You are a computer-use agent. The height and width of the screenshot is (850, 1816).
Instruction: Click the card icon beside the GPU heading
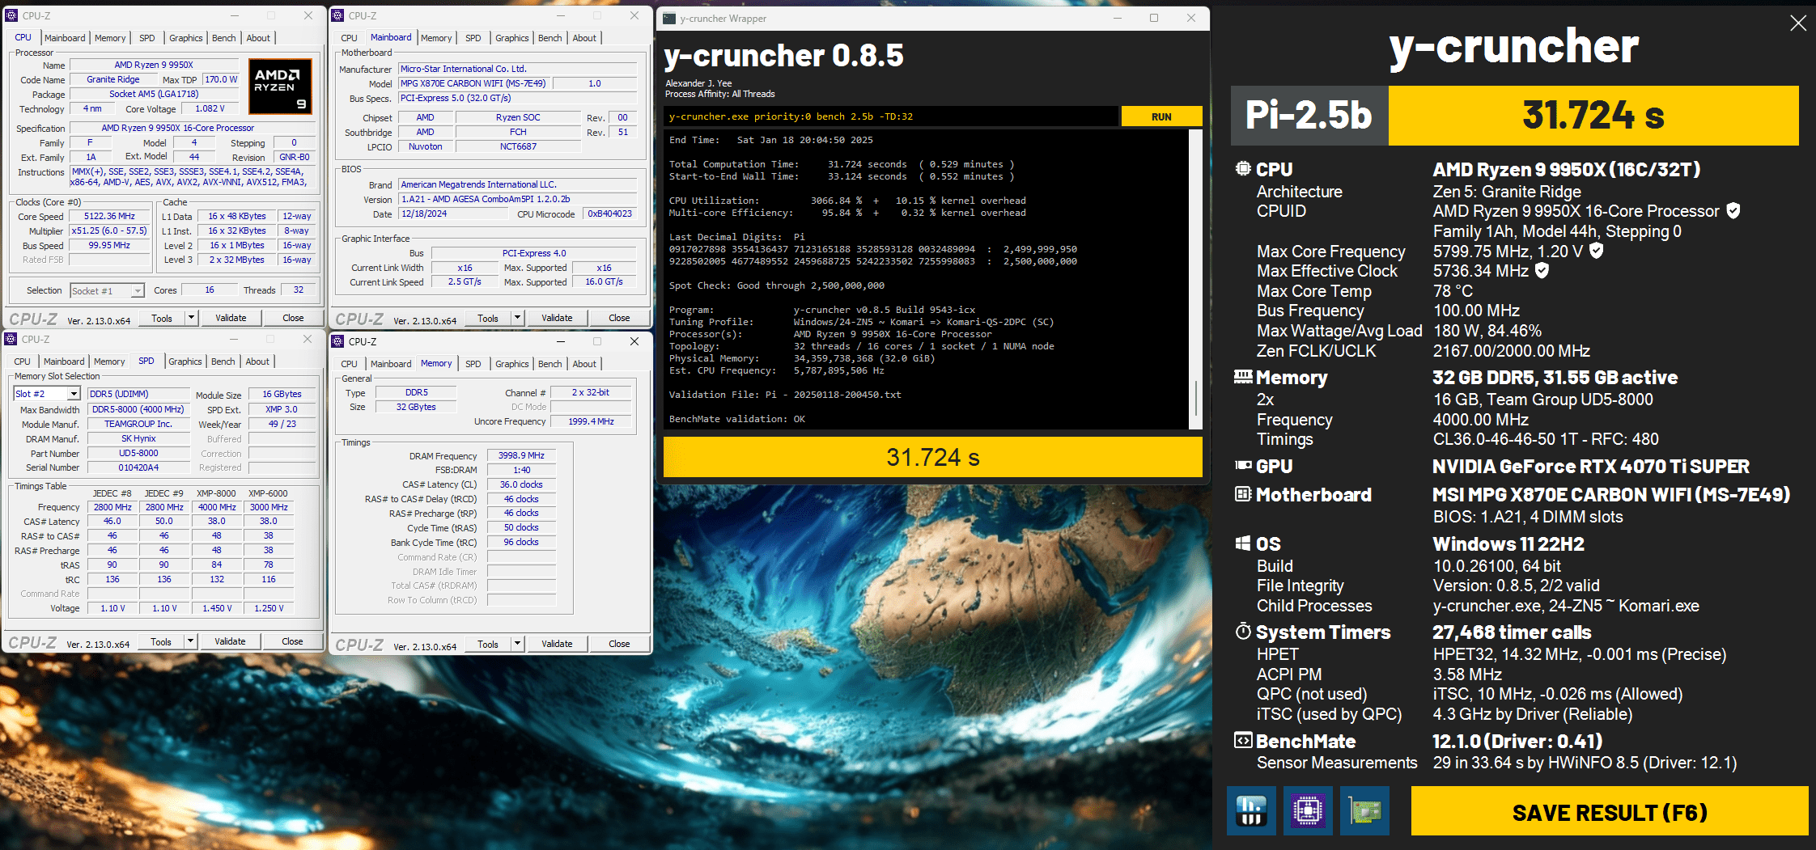(1243, 465)
